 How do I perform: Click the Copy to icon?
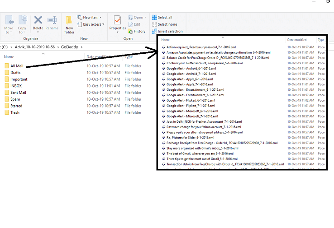[x=23, y=20]
